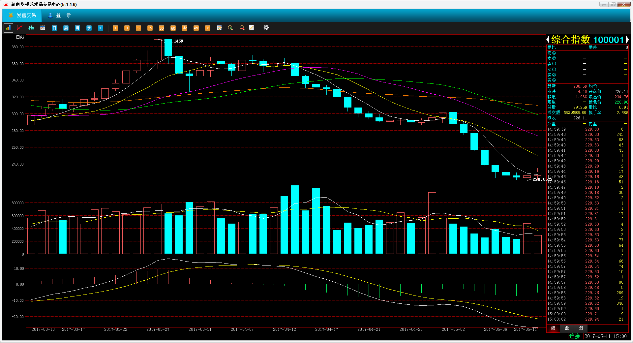Select the candlestick chart icon

click(x=31, y=28)
